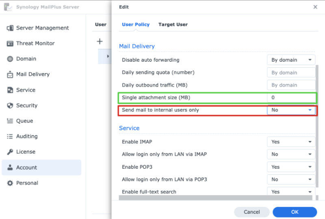Click the Daily sending quota field

[x=291, y=73]
